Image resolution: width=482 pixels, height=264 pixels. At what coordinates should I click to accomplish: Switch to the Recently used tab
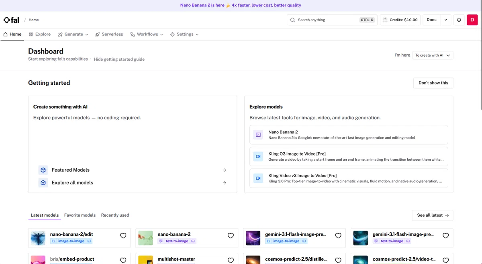click(115, 215)
